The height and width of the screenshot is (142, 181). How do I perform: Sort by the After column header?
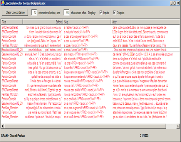(146, 22)
